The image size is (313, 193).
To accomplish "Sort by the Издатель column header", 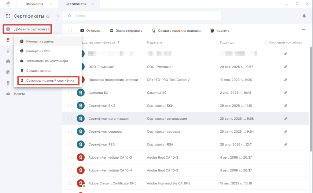I will (x=154, y=42).
